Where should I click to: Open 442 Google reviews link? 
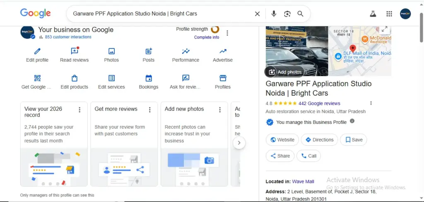[x=319, y=103]
